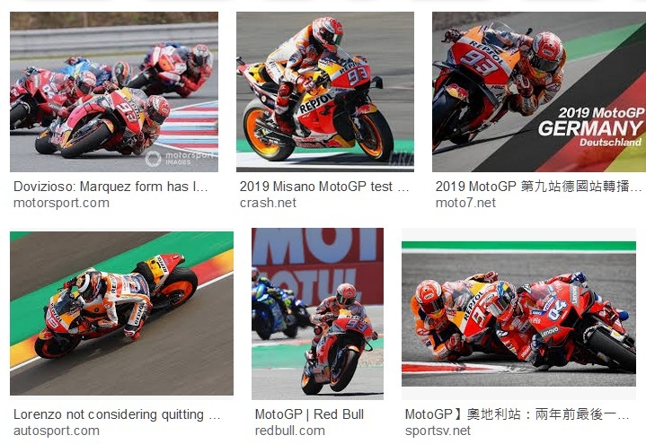Open the Marquez versus Ducati 04 image
Image resolution: width=646 pixels, height=444 pixels.
(x=518, y=314)
